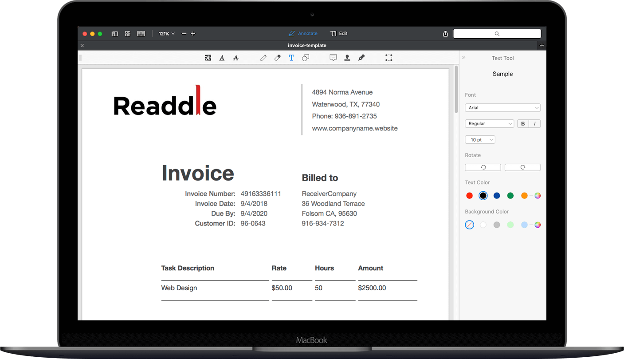Rotate text counterclockwise

pos(483,167)
